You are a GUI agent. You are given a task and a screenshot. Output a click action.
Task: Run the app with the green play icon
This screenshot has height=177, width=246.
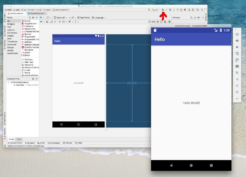[163, 10]
